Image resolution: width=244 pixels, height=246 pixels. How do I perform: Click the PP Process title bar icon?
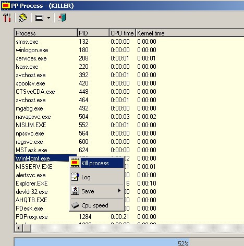click(6, 6)
